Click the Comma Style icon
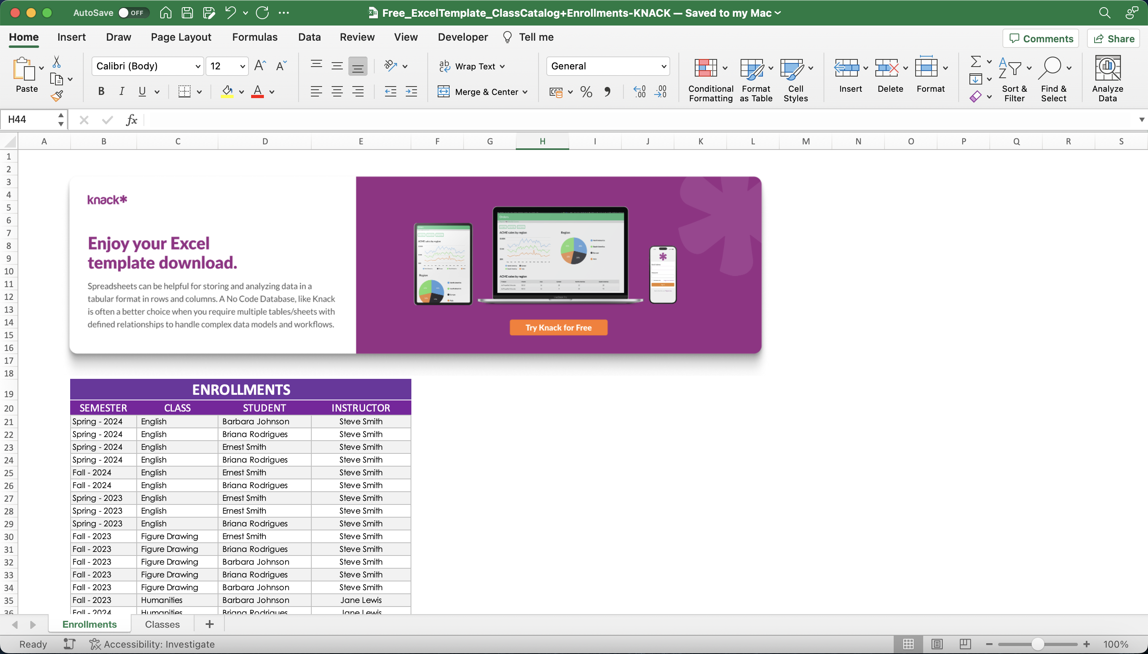1148x654 pixels. coord(607,92)
